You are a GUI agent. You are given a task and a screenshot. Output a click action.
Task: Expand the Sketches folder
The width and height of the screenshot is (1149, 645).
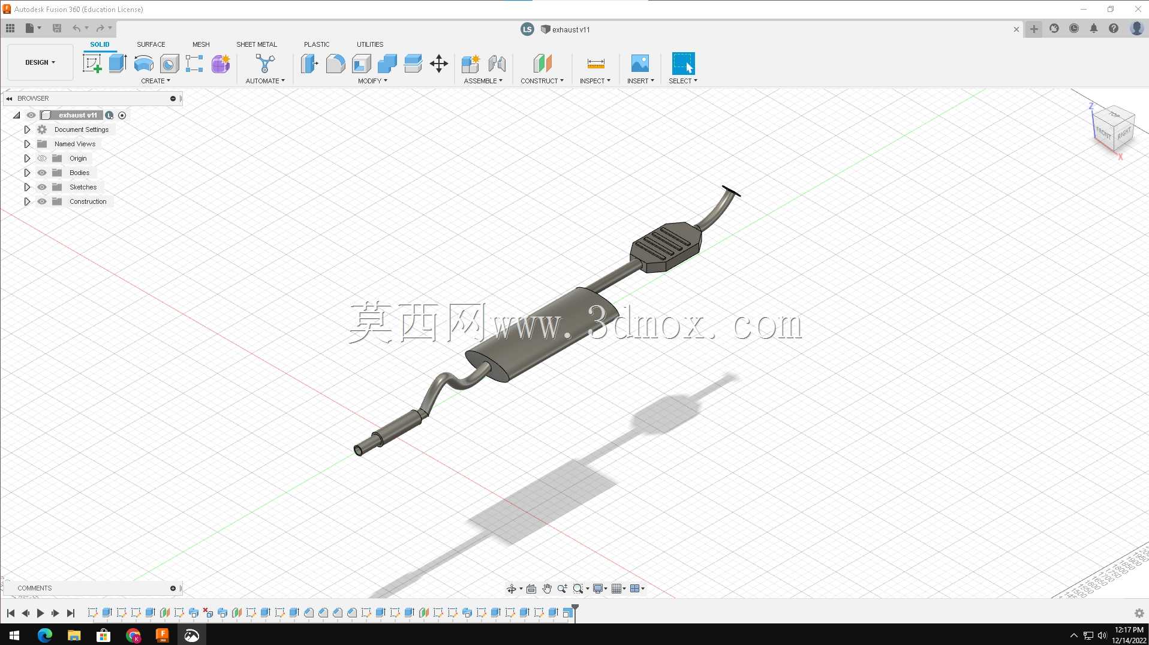coord(27,187)
